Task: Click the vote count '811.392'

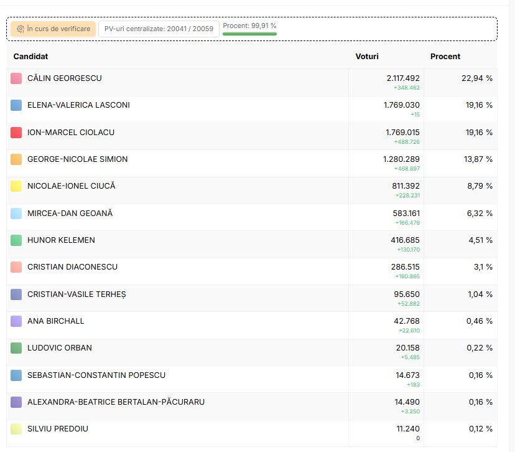Action: pos(406,186)
